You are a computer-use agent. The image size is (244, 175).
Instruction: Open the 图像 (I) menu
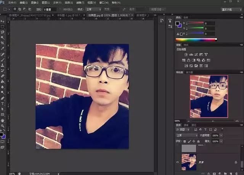point(37,3)
